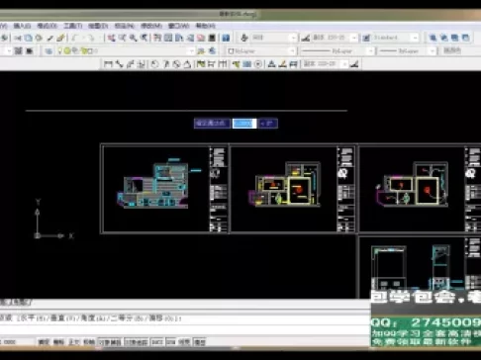Screen dimensions: 481x360
Task: Click the blue Help icon
Action: pyautogui.click(x=226, y=38)
